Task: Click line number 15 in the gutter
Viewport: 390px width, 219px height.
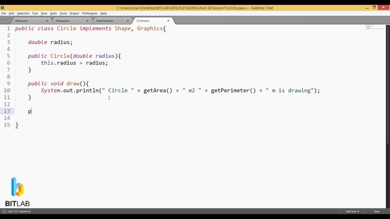Action: 7,125
